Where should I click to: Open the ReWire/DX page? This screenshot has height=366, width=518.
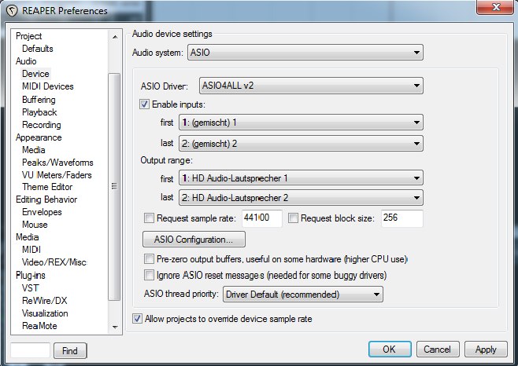click(x=45, y=301)
